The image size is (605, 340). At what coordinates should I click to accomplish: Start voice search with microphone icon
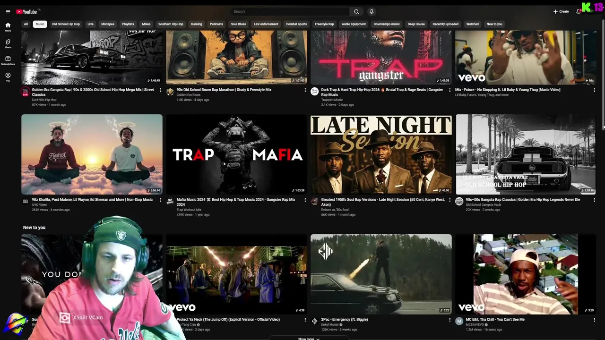(x=372, y=11)
